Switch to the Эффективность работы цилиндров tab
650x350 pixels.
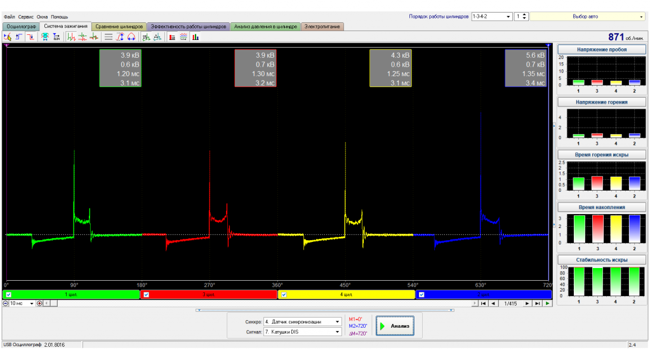(x=188, y=27)
